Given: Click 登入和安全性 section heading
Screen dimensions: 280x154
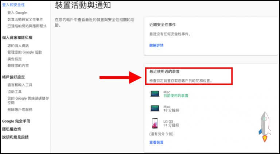Looking at the screenshot, I should tap(13, 5).
